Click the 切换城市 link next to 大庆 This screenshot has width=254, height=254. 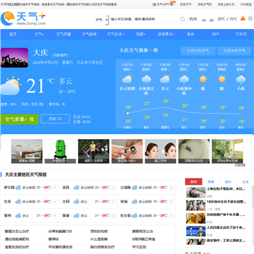60,55
